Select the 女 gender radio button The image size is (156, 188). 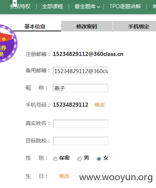click(x=99, y=159)
